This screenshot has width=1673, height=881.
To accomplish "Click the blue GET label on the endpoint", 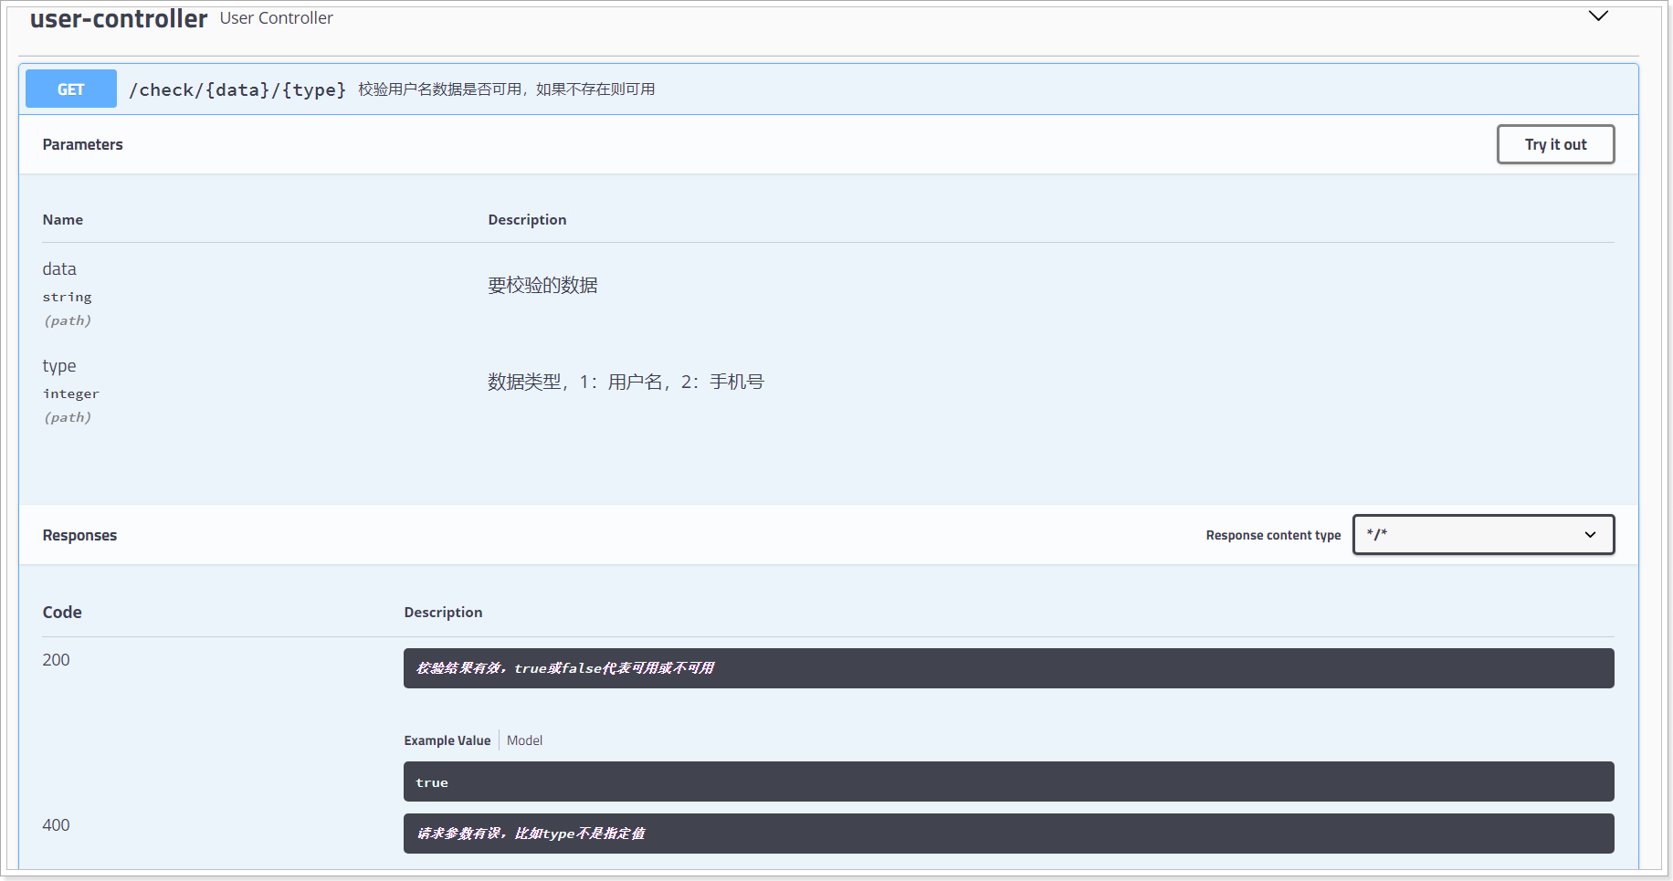I will tap(70, 89).
